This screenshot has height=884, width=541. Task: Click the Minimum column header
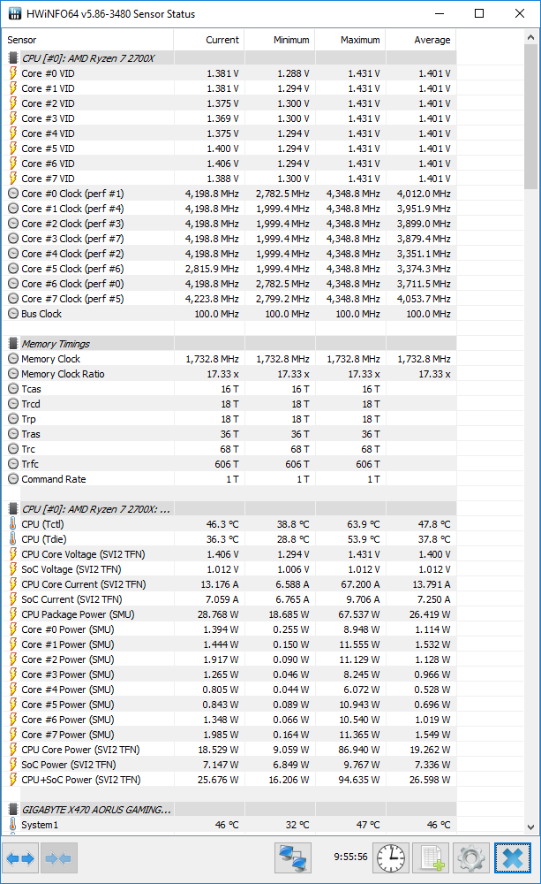280,40
